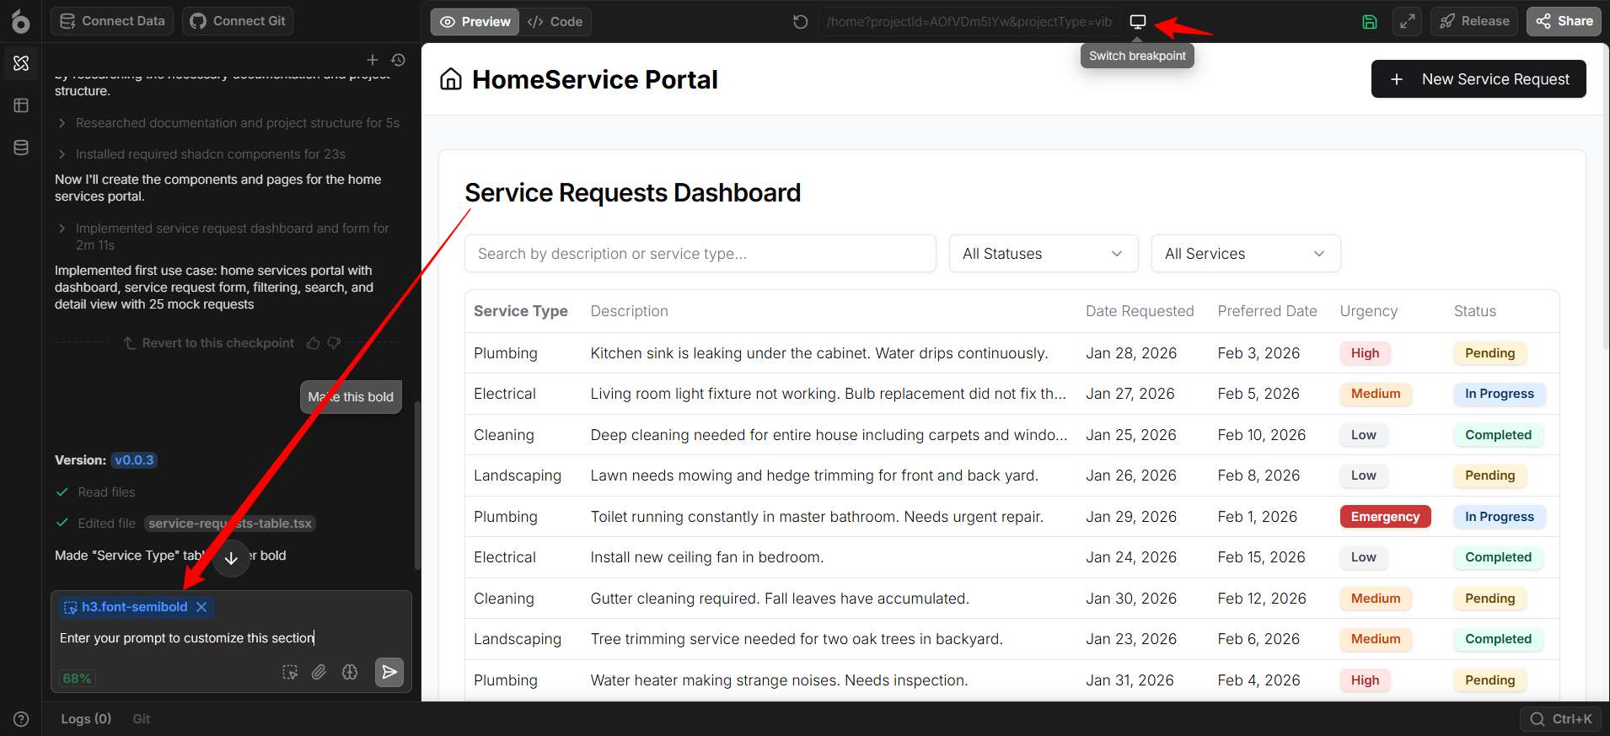The height and width of the screenshot is (736, 1610).
Task: Click the Switch breakpoint monitor icon
Action: (1138, 22)
